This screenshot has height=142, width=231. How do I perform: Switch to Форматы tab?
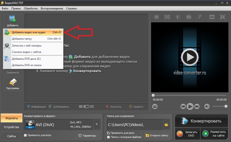pyautogui.click(x=12, y=118)
